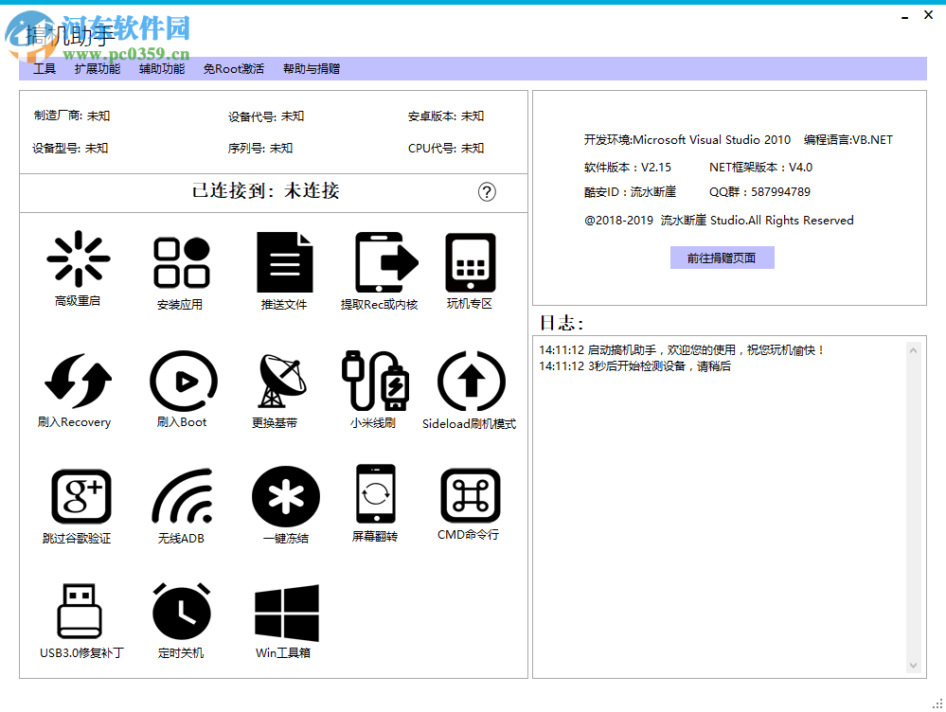Open the 辅助功能 menu
946x712 pixels.
[x=162, y=69]
